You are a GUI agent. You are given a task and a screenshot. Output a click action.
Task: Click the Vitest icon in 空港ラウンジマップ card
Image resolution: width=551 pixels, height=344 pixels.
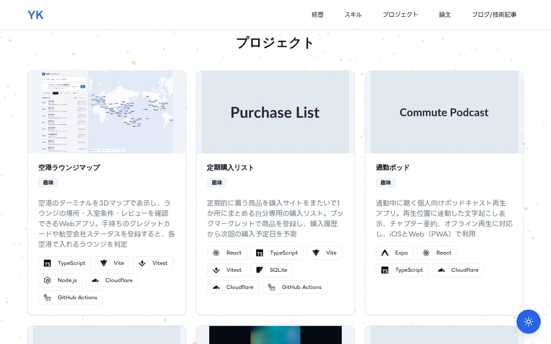coord(142,263)
